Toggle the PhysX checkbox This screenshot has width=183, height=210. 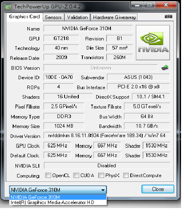(101, 175)
